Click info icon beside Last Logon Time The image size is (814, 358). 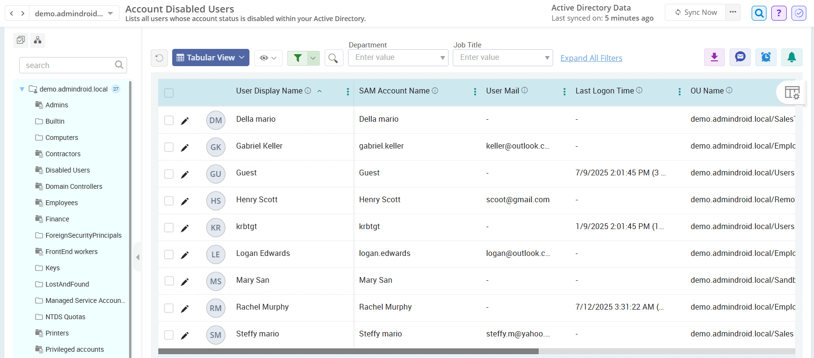tap(639, 90)
